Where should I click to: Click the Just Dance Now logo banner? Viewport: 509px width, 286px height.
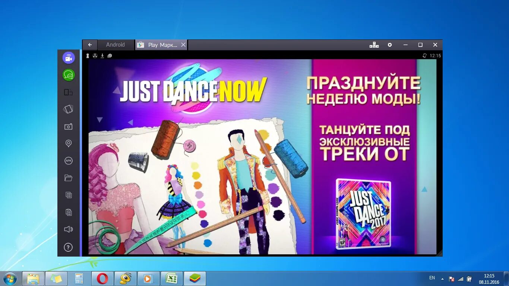click(x=193, y=89)
